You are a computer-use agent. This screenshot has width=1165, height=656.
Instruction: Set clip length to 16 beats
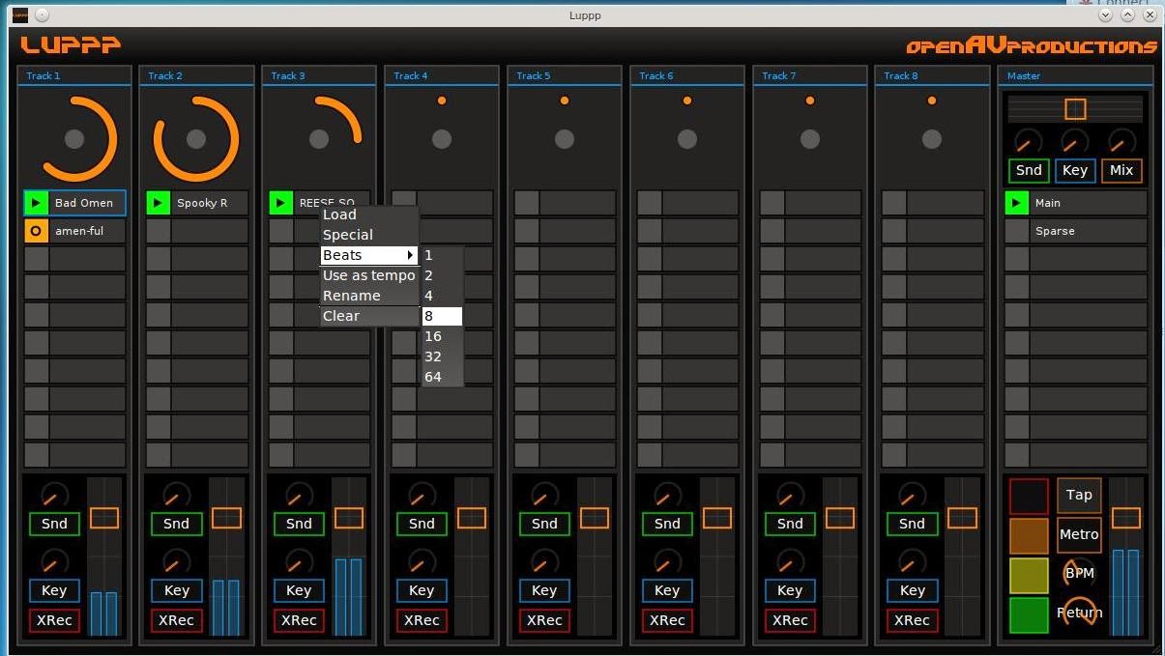tap(442, 336)
